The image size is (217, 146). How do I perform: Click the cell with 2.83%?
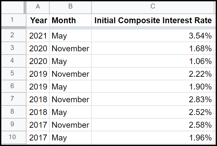[x=153, y=99]
